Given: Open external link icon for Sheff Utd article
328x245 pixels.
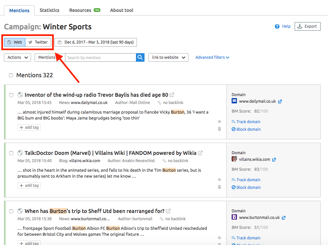Looking at the screenshot, I should pos(168,211).
